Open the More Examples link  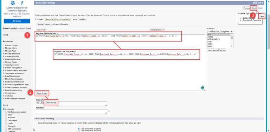click(x=80, y=19)
